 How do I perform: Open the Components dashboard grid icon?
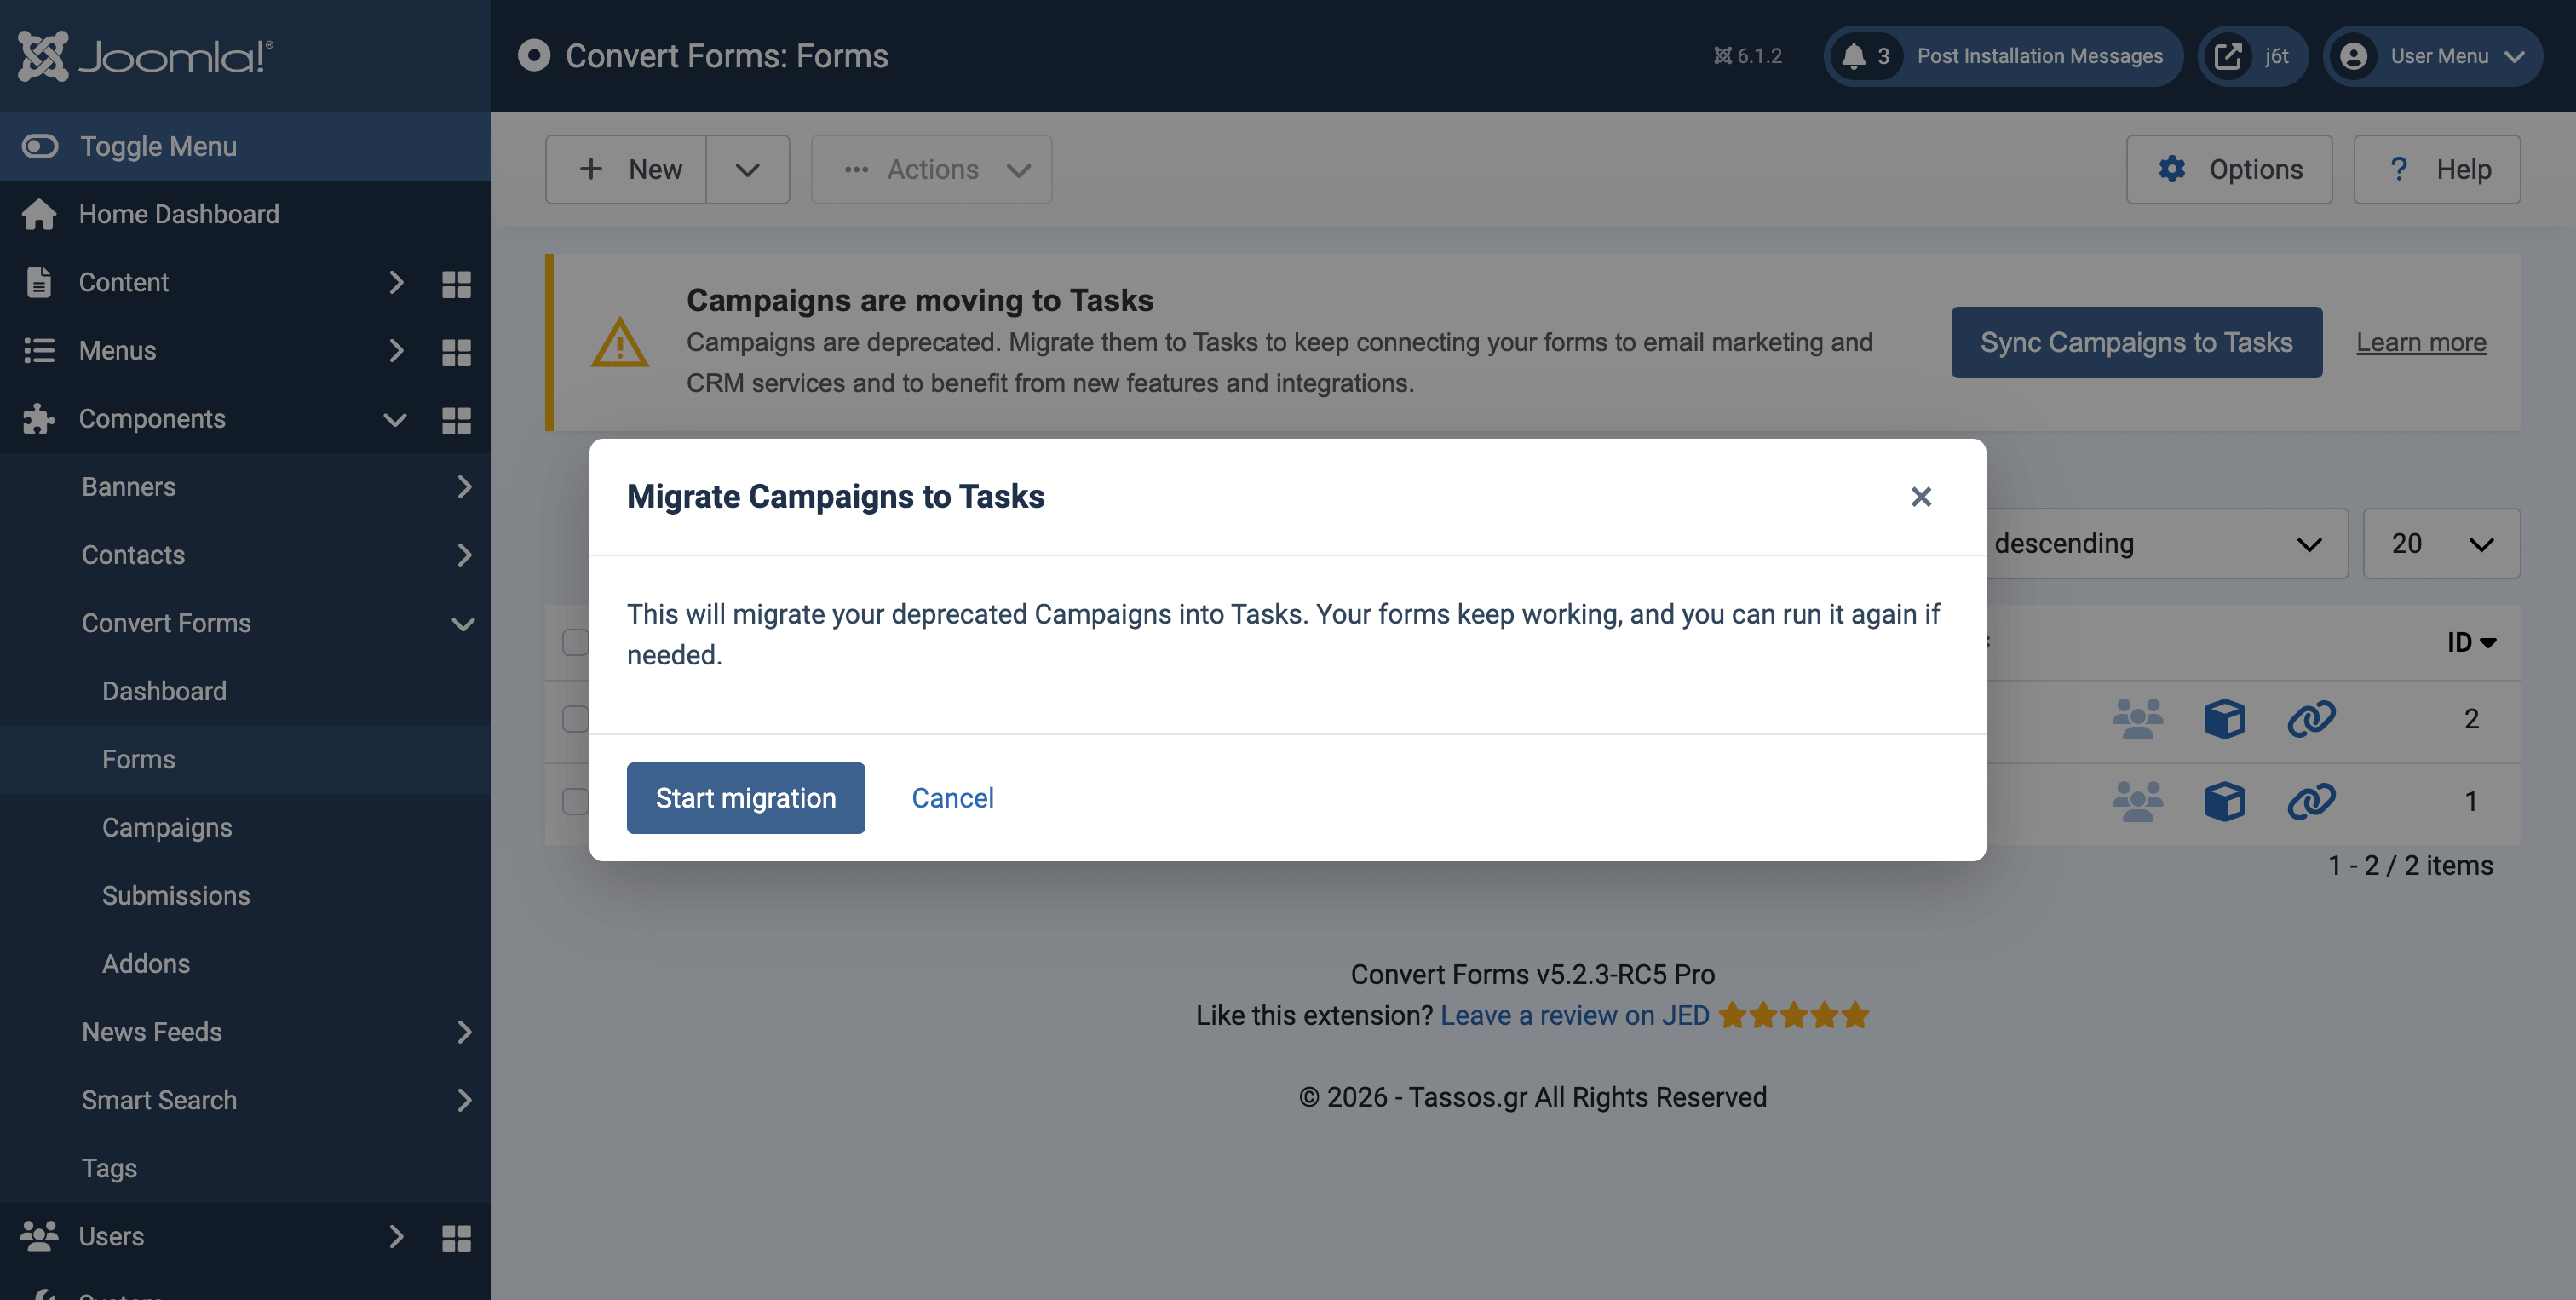point(456,420)
